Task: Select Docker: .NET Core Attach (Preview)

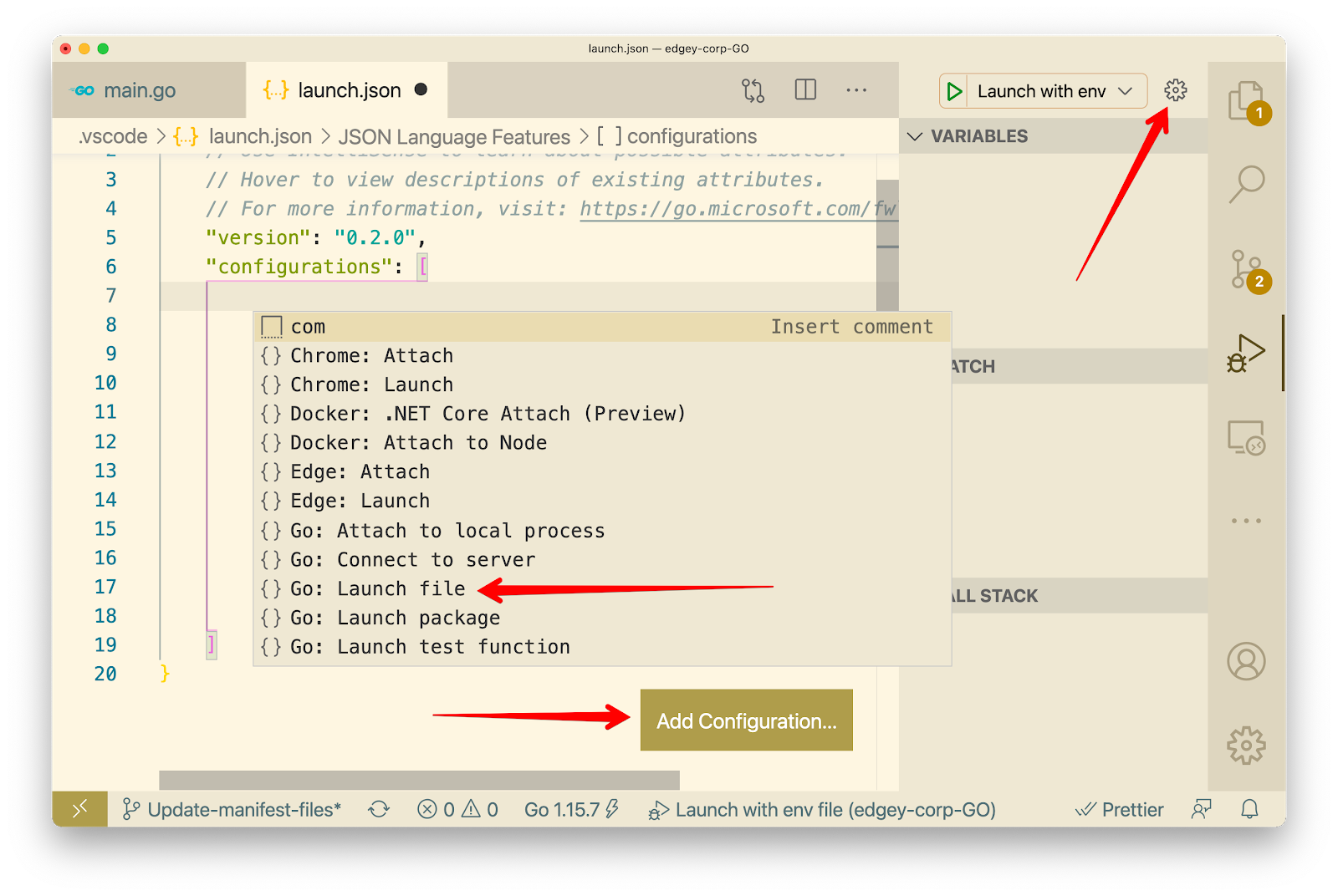Action: coord(602,414)
